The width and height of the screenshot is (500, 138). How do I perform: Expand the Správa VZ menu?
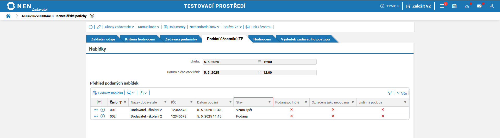click(x=233, y=27)
